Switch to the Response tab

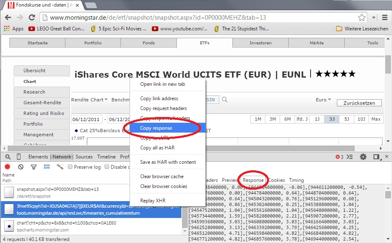click(253, 180)
